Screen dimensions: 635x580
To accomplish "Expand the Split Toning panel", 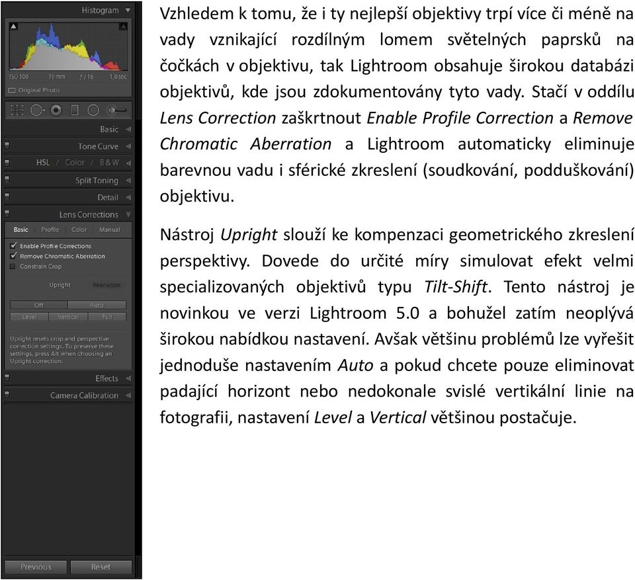I will (128, 181).
